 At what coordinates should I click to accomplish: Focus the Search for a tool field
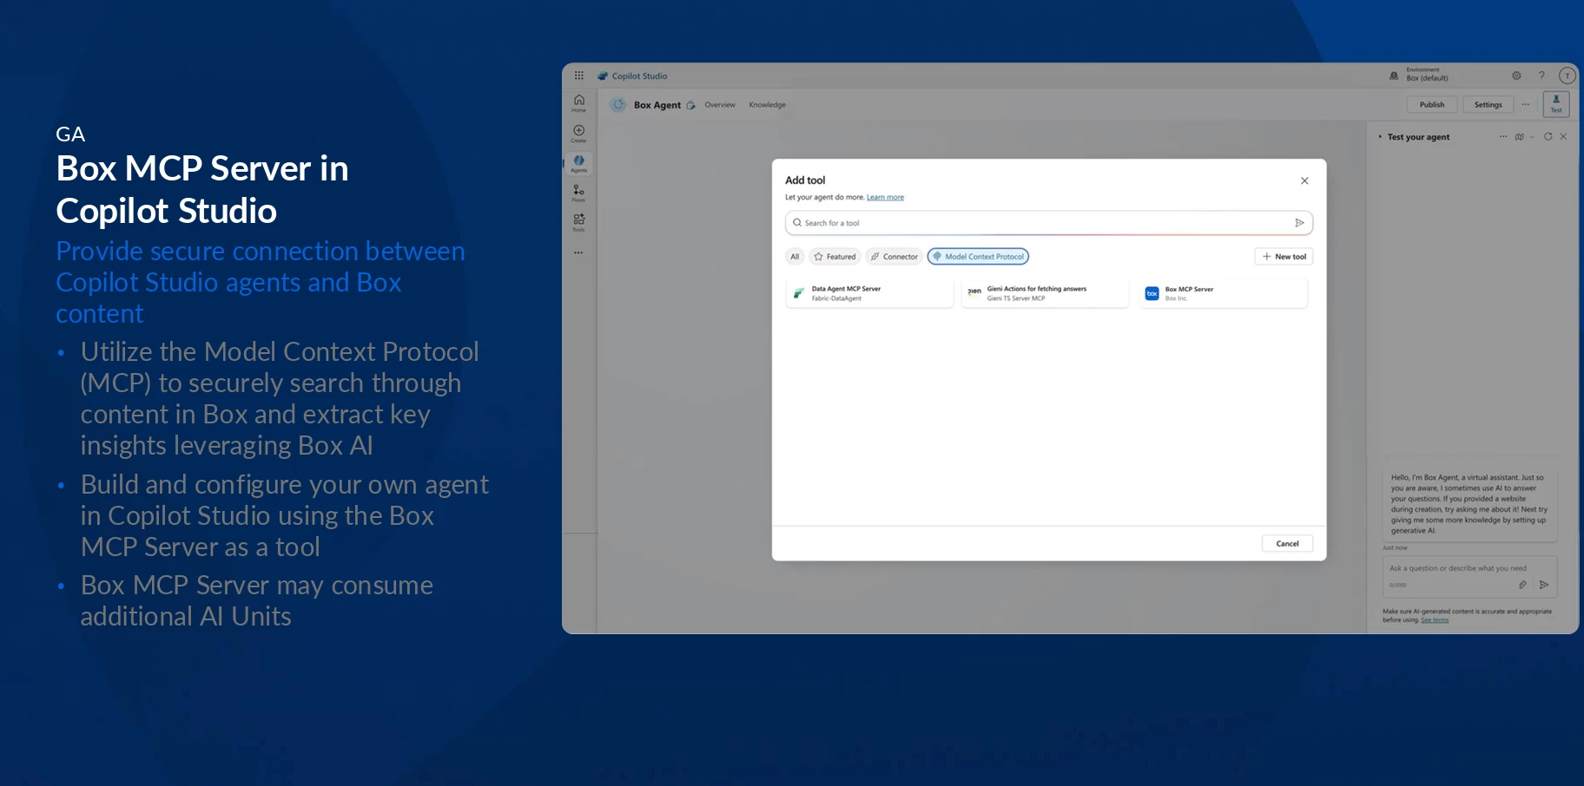(1048, 223)
